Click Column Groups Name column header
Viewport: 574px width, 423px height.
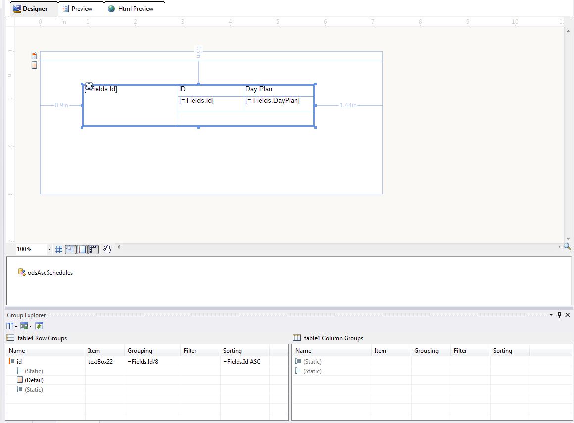[332, 351]
